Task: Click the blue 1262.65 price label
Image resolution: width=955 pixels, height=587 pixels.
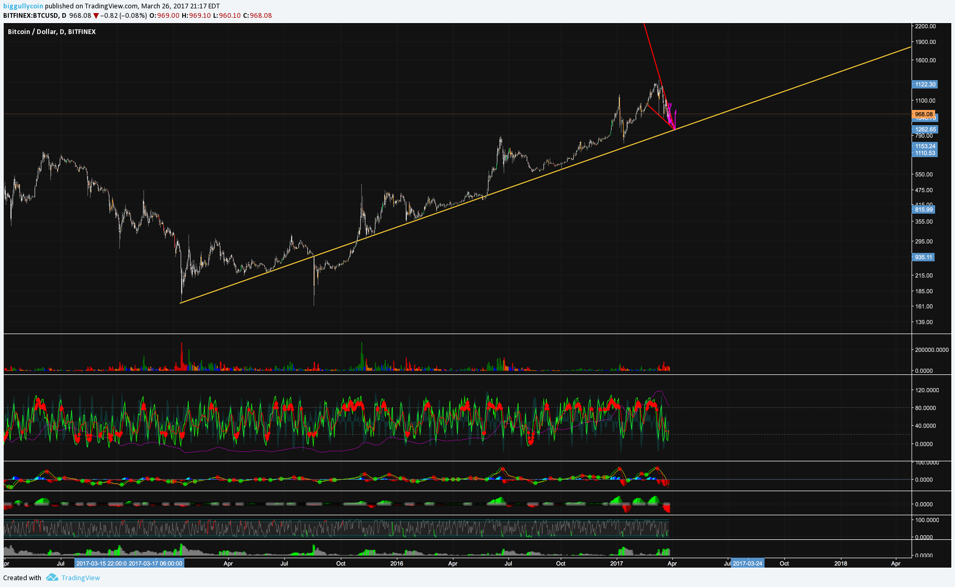Action: pos(925,129)
